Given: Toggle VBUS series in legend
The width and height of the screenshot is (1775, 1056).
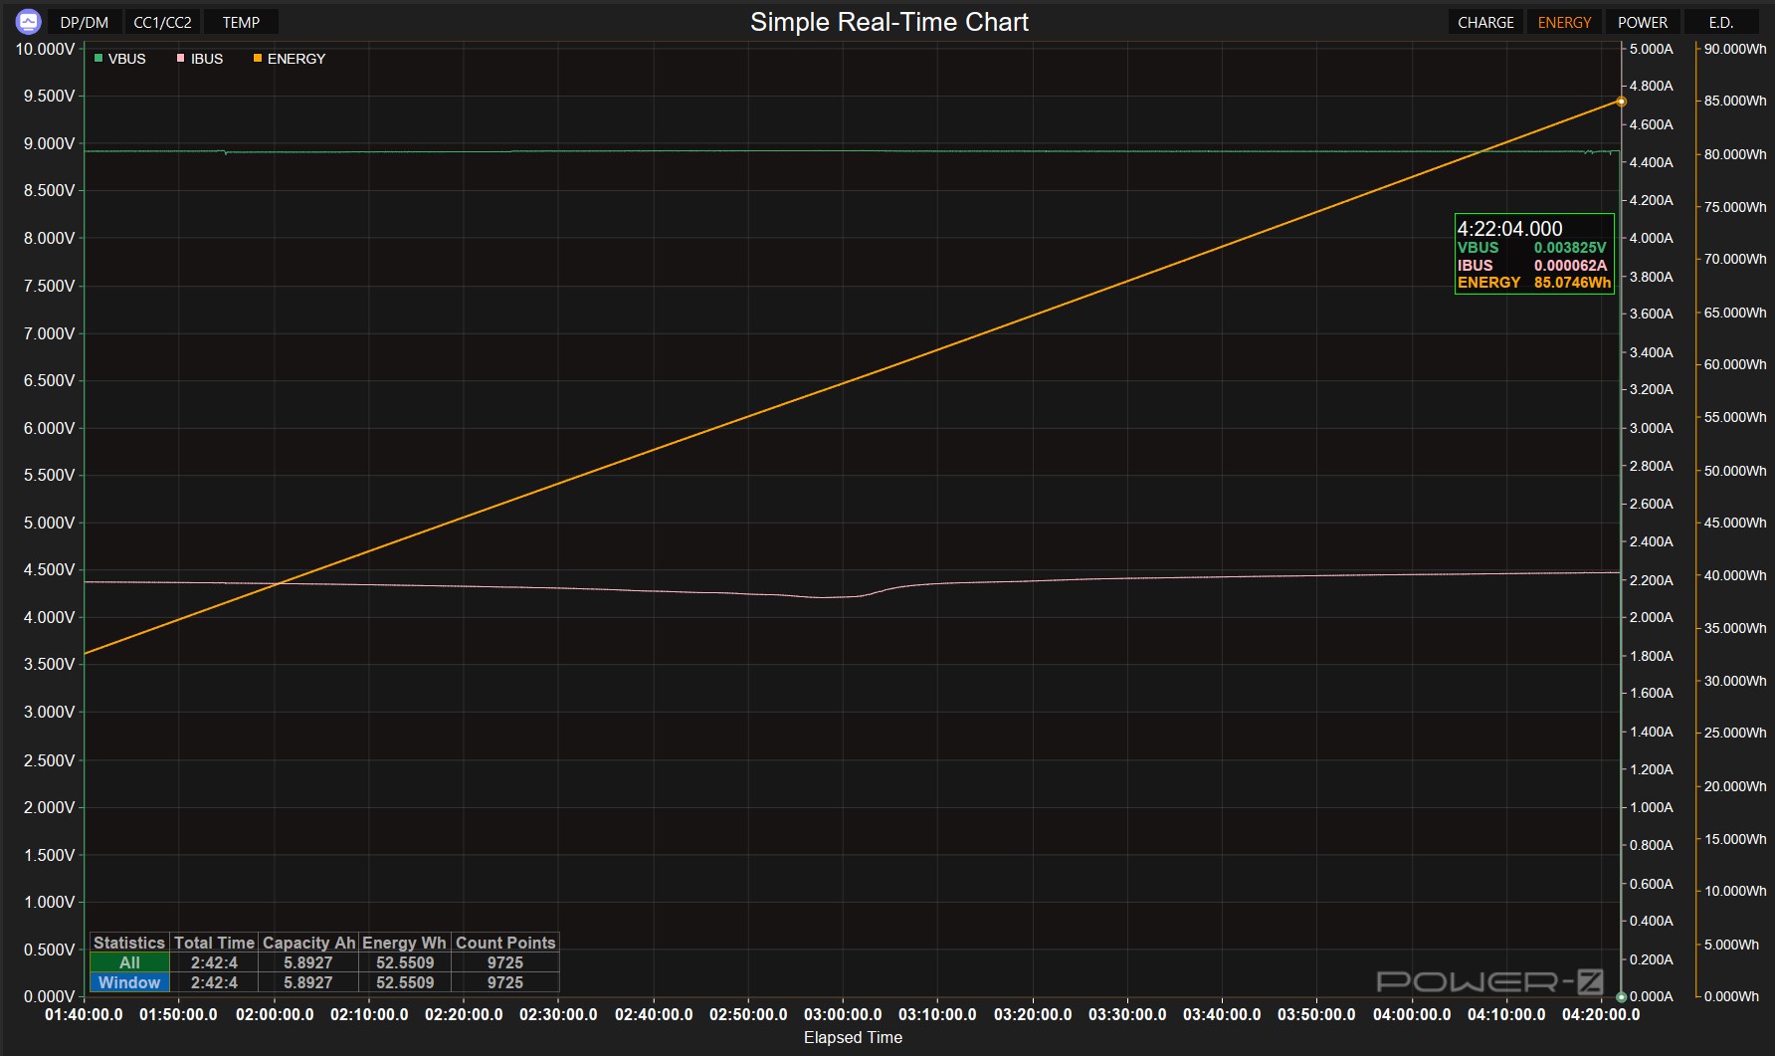Looking at the screenshot, I should [x=119, y=59].
